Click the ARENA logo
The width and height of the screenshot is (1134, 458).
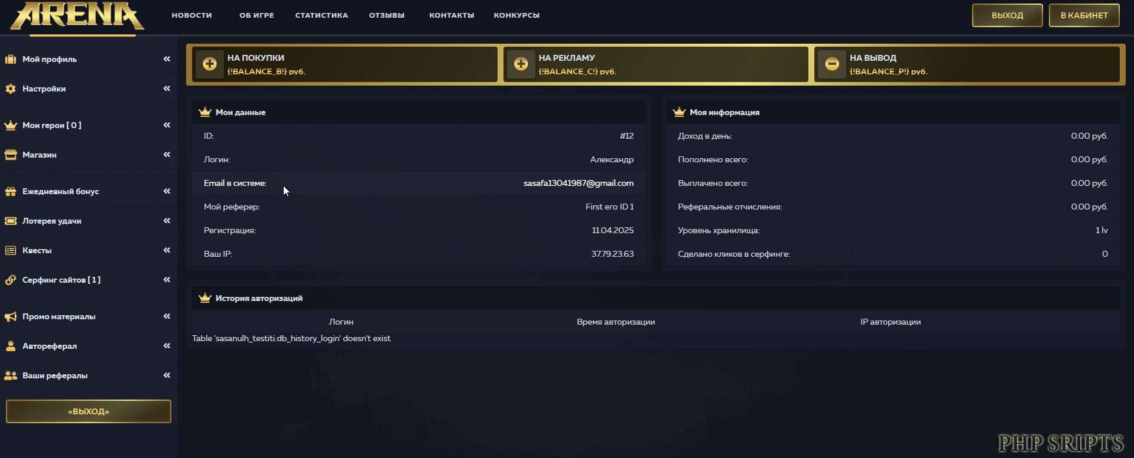(77, 17)
